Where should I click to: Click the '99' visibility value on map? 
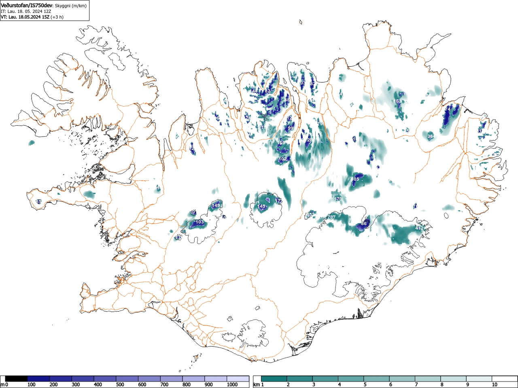pyautogui.click(x=290, y=128)
